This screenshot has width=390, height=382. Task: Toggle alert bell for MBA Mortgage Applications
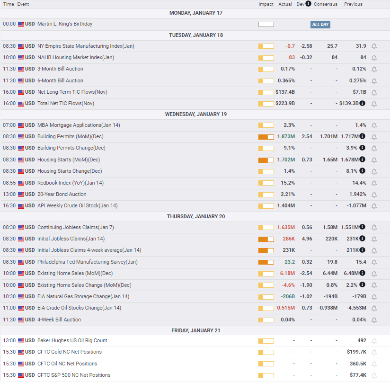374,125
